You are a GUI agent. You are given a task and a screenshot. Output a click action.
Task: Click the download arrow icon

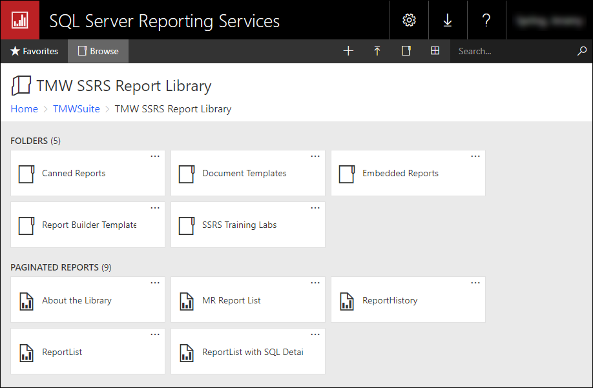pos(447,20)
